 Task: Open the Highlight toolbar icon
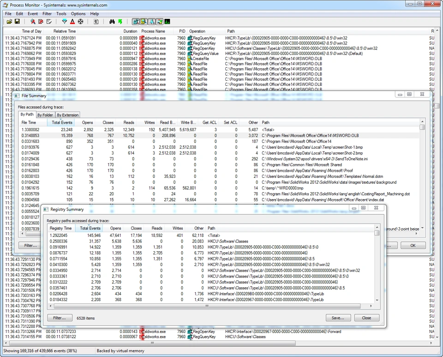(x=72, y=22)
